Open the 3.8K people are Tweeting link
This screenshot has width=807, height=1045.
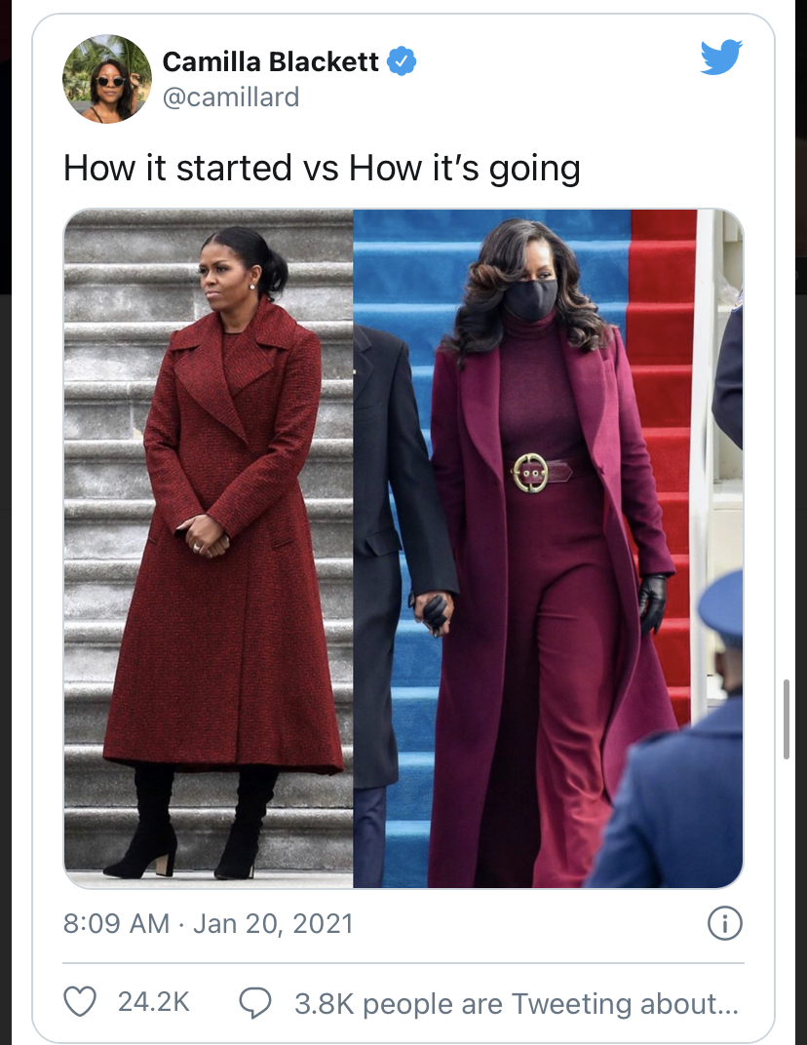517,1003
